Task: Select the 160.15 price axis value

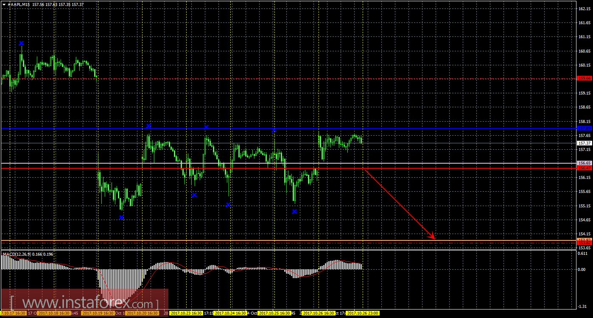Action: click(585, 65)
